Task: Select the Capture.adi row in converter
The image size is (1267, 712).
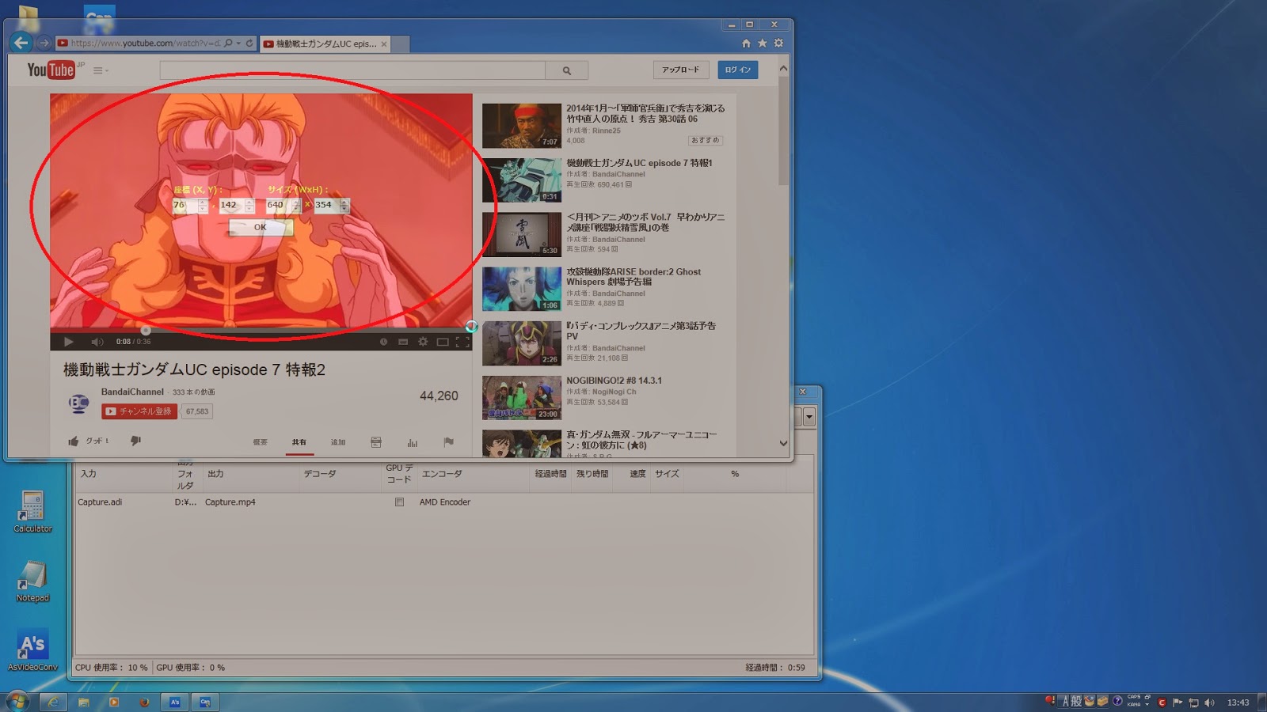Action: 443,502
